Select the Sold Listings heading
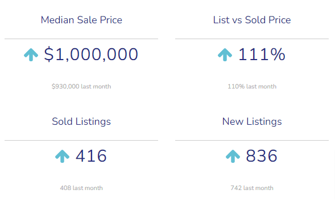The width and height of the screenshot is (335, 215). pos(81,121)
